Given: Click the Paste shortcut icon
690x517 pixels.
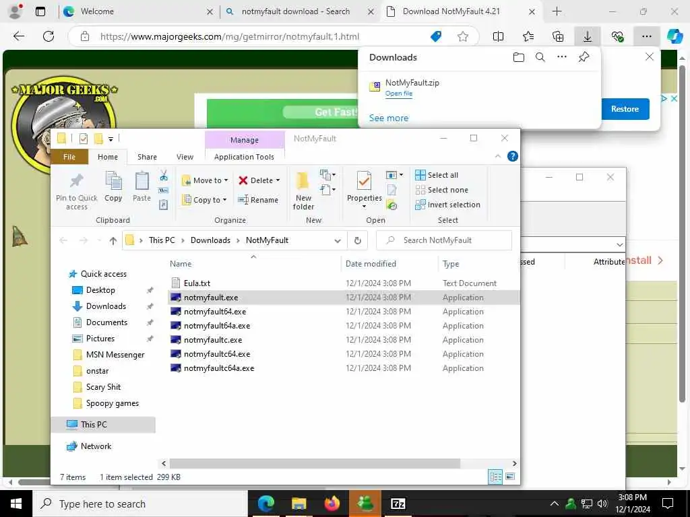Looking at the screenshot, I should pos(164,205).
